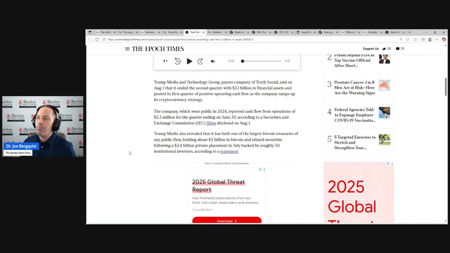Screen dimensions: 450x253
Task: Click the scrollbar down arrow
Action: [x=446, y=221]
